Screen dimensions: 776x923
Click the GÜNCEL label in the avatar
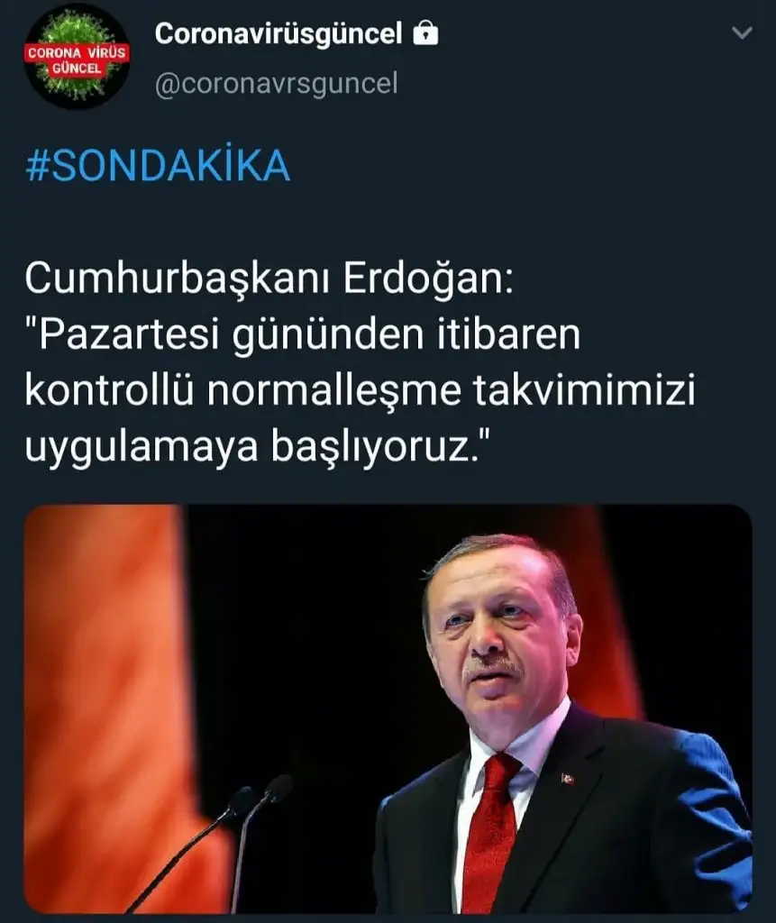coord(77,69)
